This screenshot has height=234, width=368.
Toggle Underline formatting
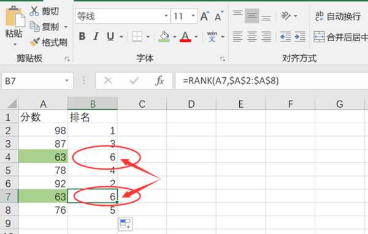(110, 37)
